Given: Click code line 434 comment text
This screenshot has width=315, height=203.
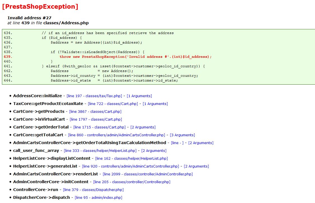Looking at the screenshot, I should pos(108,33).
